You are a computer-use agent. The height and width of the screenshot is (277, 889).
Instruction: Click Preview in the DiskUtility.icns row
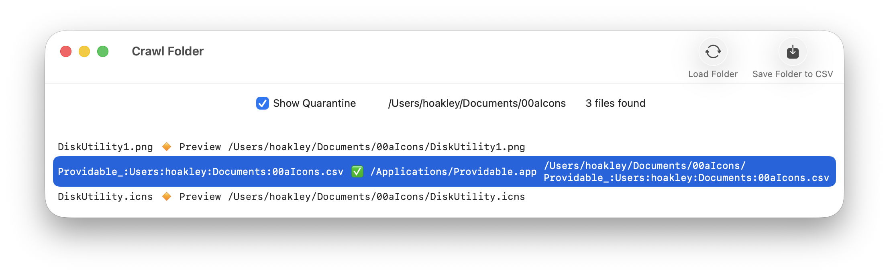pyautogui.click(x=200, y=197)
